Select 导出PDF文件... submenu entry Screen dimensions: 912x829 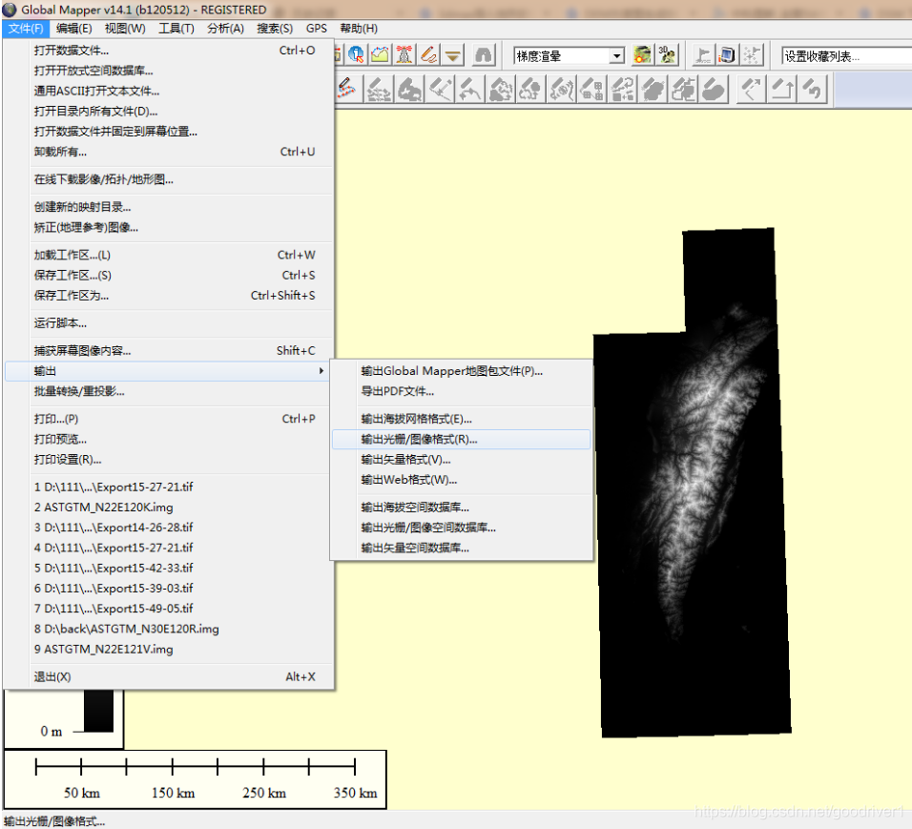click(461, 391)
